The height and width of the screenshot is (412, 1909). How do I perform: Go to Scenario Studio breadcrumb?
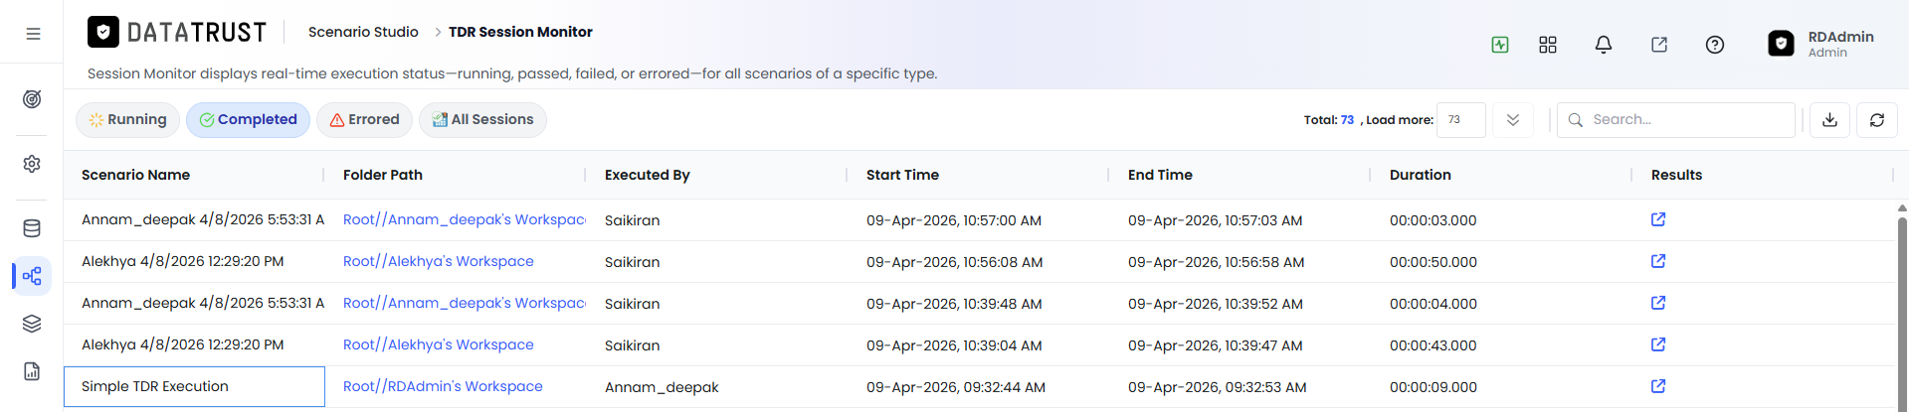(x=363, y=32)
